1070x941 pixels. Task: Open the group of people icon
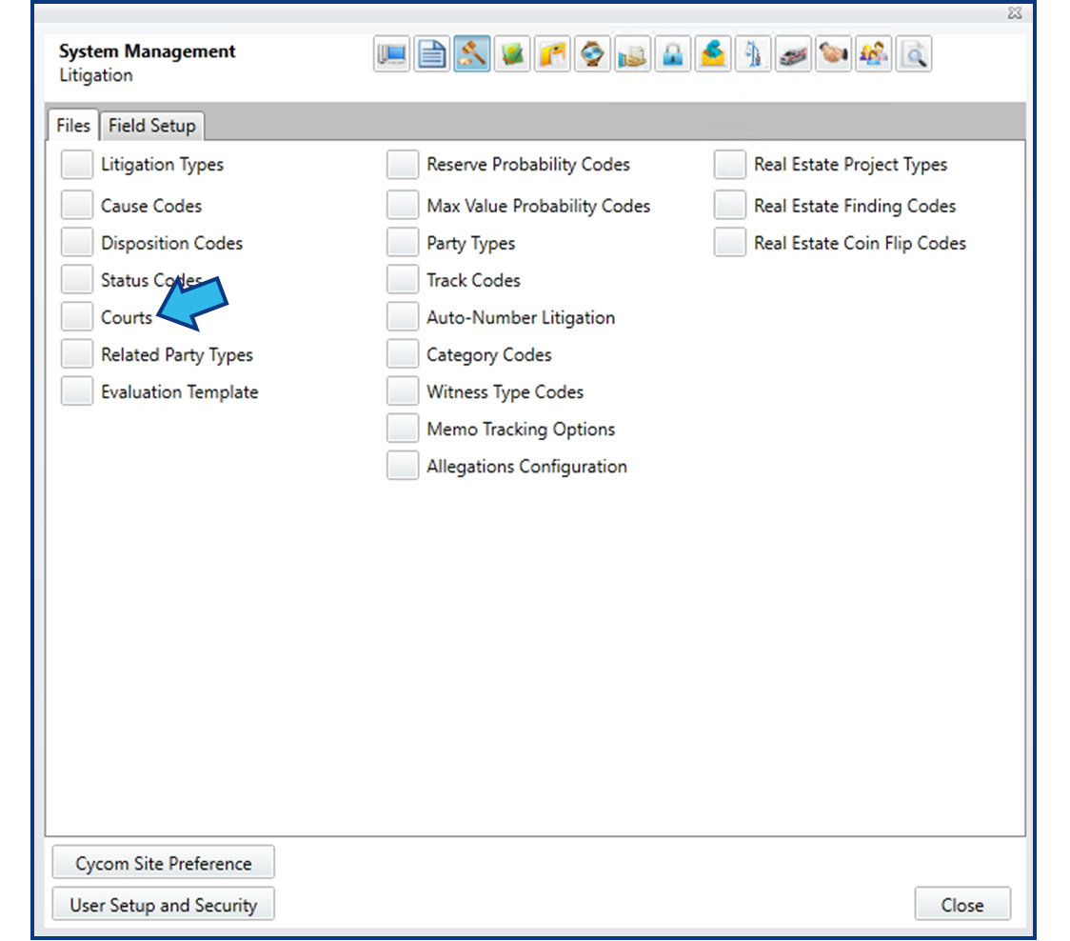[873, 54]
